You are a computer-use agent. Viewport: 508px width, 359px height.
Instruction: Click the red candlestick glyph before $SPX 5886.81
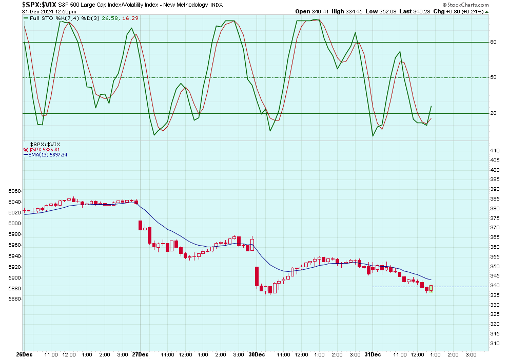[25, 150]
